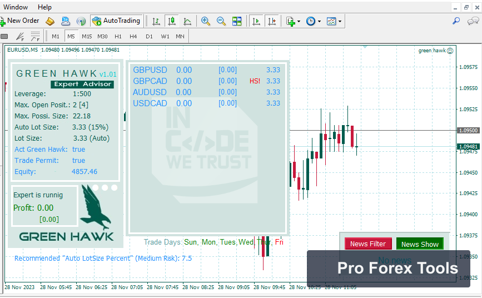This screenshot has height=298, width=482.
Task: Click the EURUSD,M5 chart title
Action: [x=23, y=50]
